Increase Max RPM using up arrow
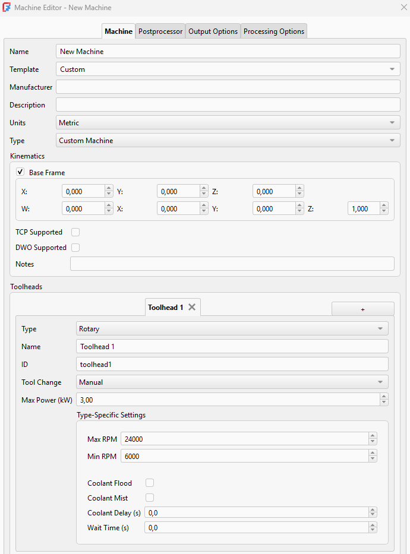Viewport: 410px width, 554px height. pos(373,436)
